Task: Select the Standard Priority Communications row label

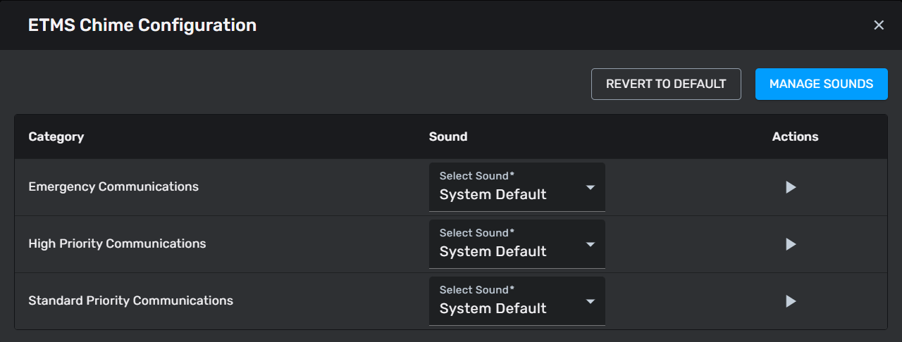Action: tap(130, 301)
